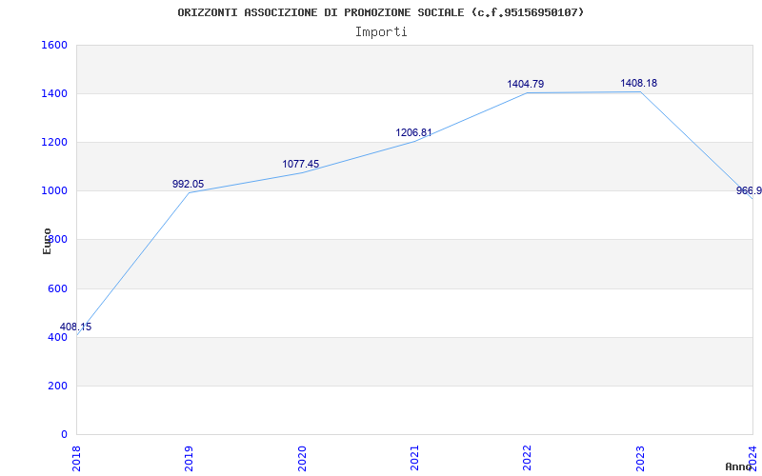This screenshot has height=476, width=762.
Task: Click the 1408.18 data label
Action: click(638, 83)
